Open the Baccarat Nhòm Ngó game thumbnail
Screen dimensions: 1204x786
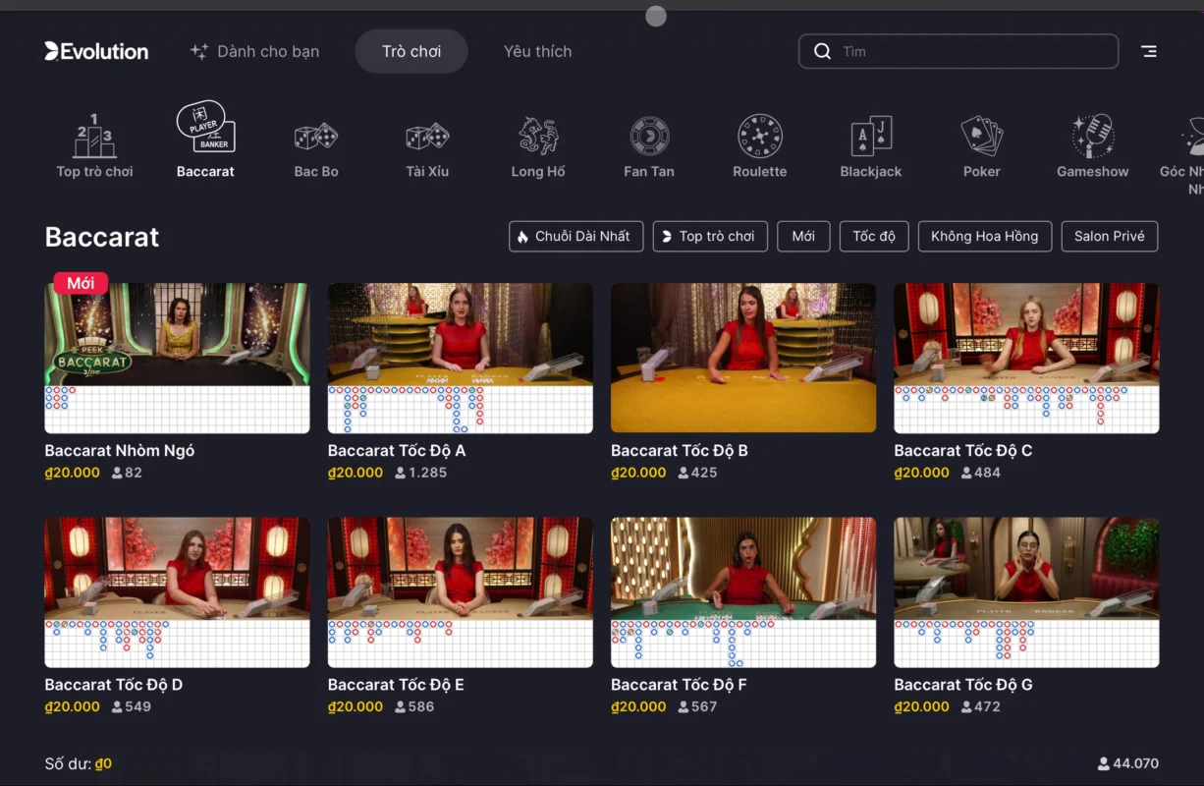[x=177, y=358]
